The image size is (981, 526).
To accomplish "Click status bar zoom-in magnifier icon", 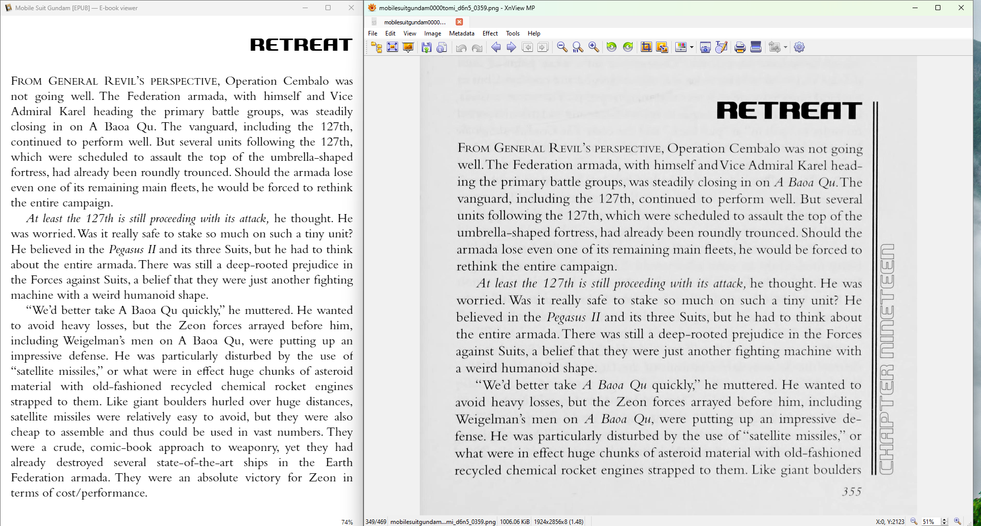I will click(958, 521).
